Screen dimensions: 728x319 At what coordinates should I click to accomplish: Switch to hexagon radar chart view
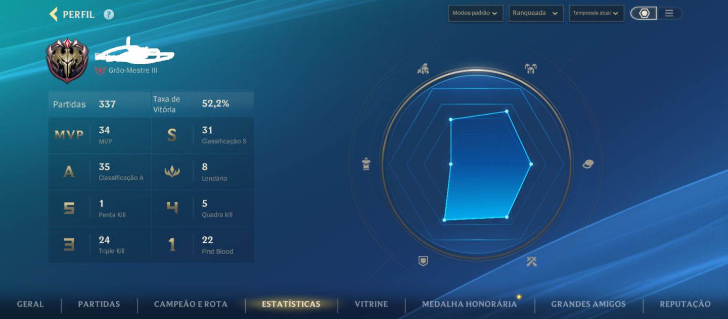pyautogui.click(x=644, y=14)
